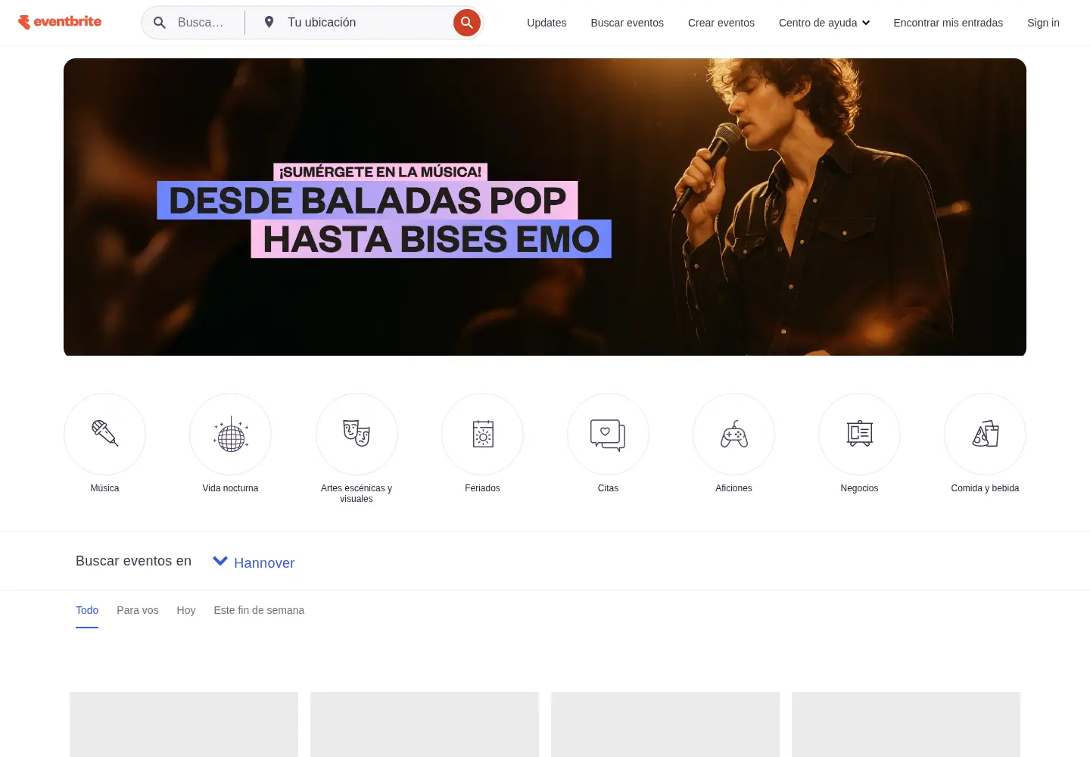This screenshot has width=1090, height=757.
Task: Open Crear eventos link
Action: tap(721, 23)
